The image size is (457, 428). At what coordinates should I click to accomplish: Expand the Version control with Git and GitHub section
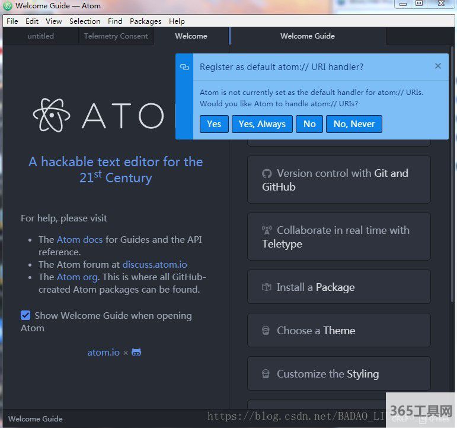[338, 180]
